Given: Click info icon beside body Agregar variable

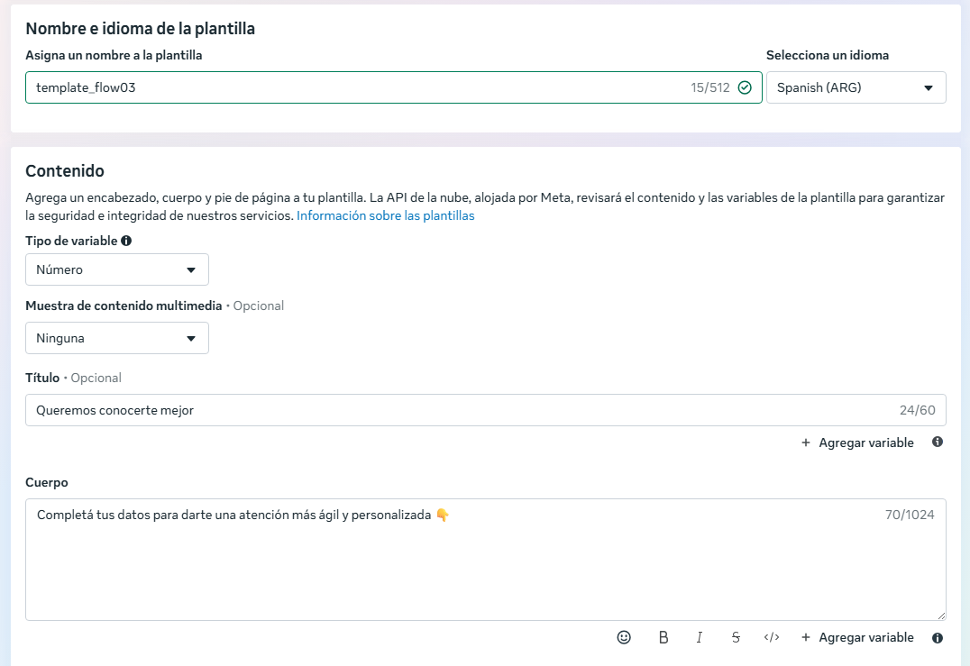Looking at the screenshot, I should [938, 637].
